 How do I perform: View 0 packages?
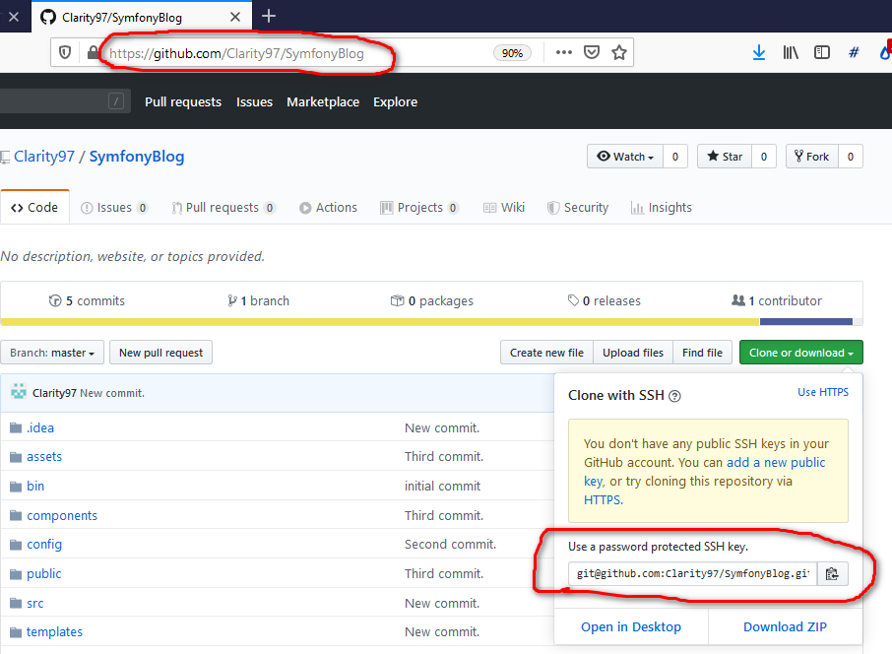click(x=432, y=300)
